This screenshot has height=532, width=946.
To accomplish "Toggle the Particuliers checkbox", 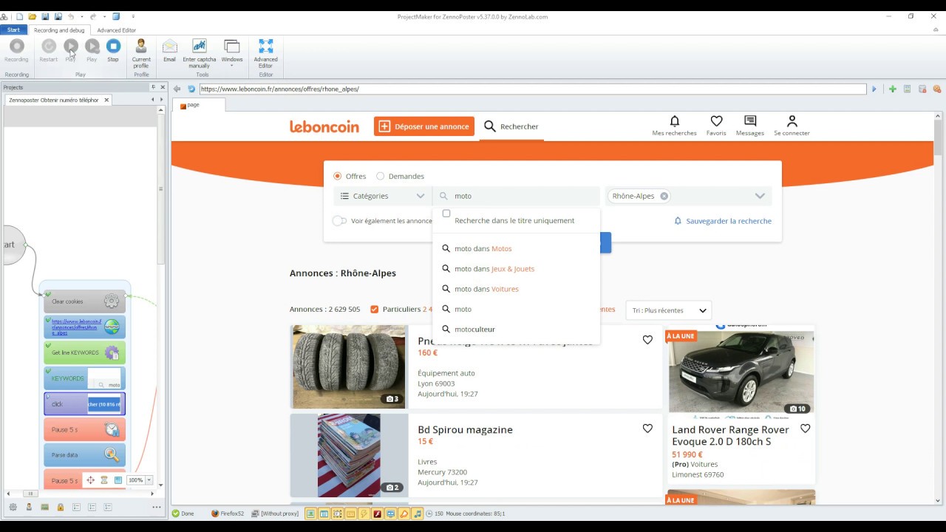I will point(375,309).
